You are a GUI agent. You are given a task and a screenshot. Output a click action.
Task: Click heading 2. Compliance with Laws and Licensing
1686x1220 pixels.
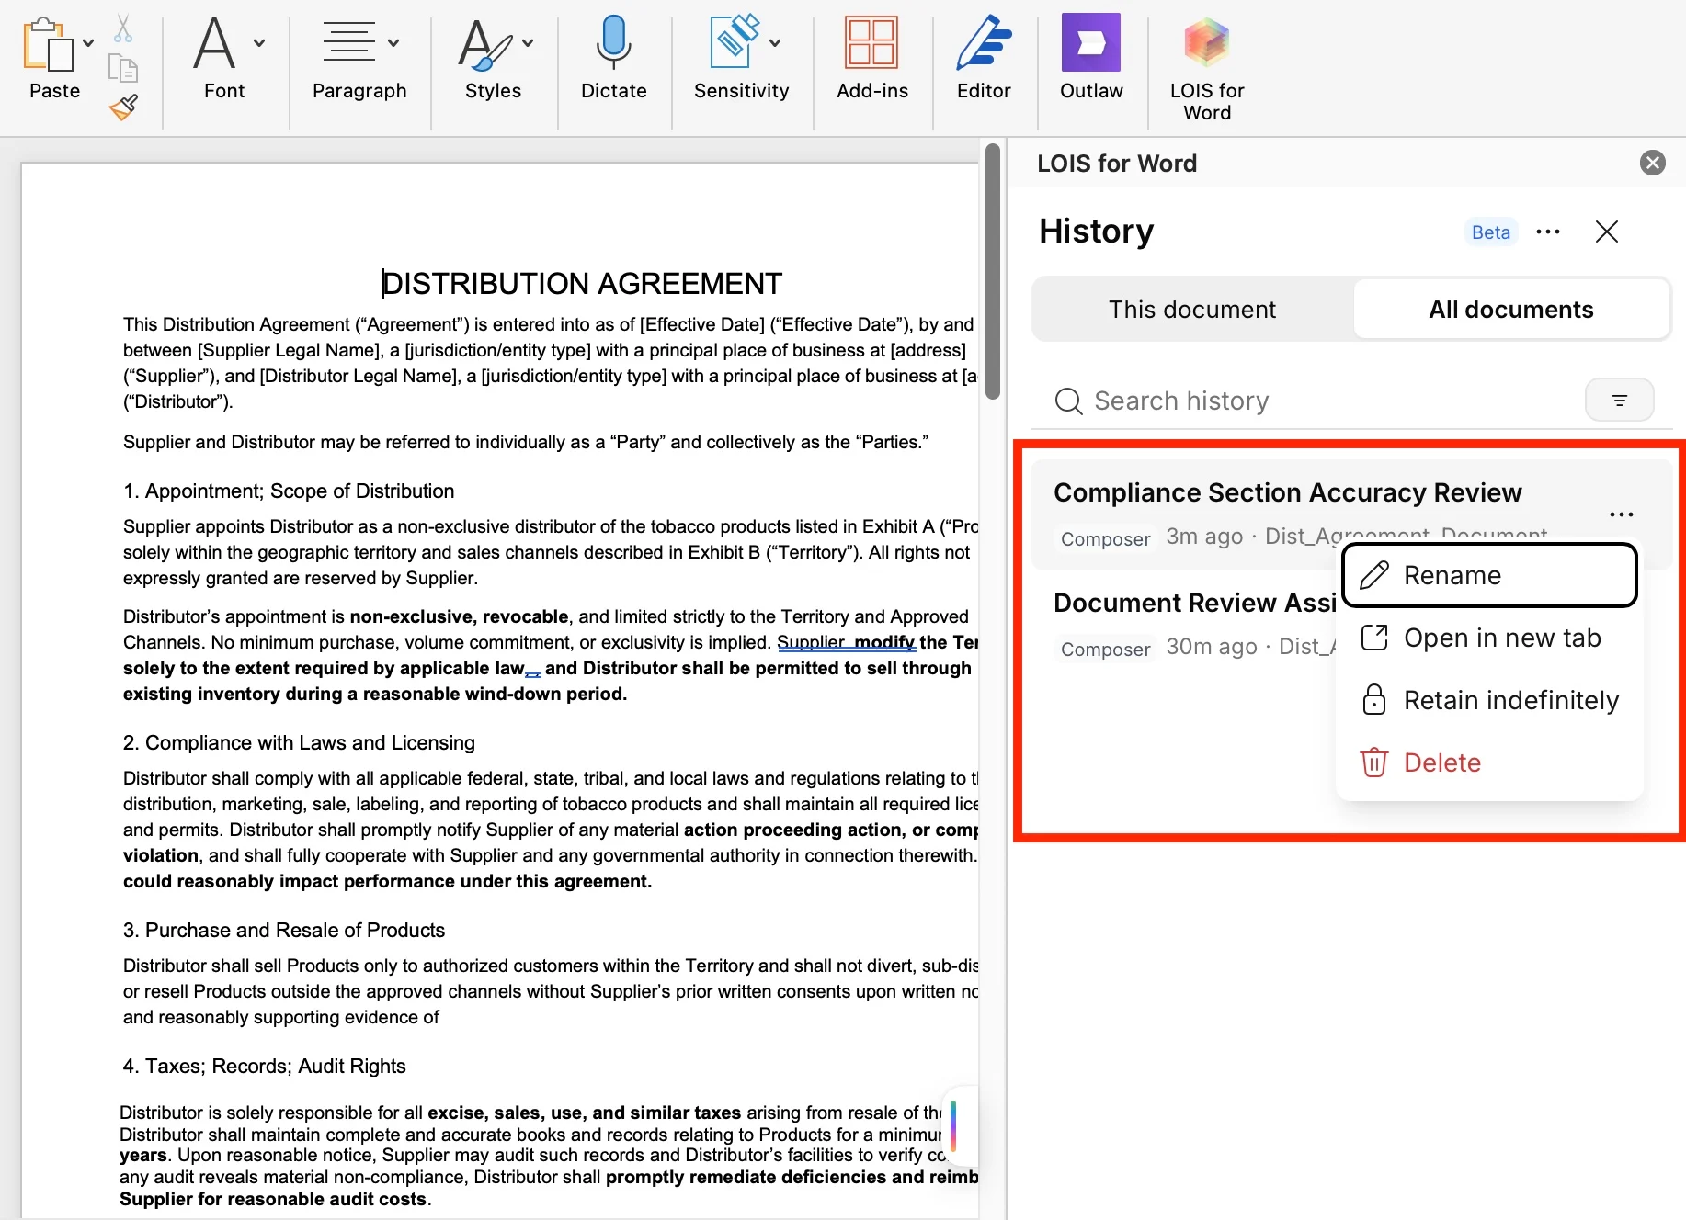coord(299,743)
